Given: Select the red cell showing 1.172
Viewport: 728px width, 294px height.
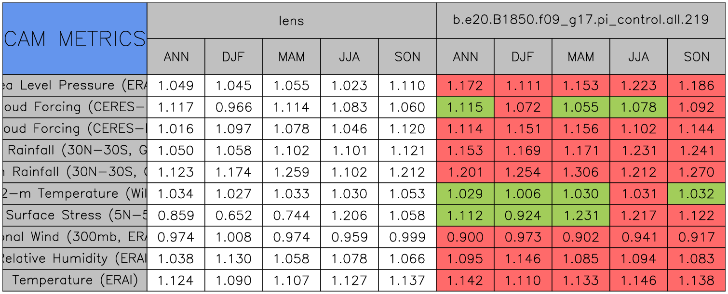Looking at the screenshot, I should [x=465, y=86].
